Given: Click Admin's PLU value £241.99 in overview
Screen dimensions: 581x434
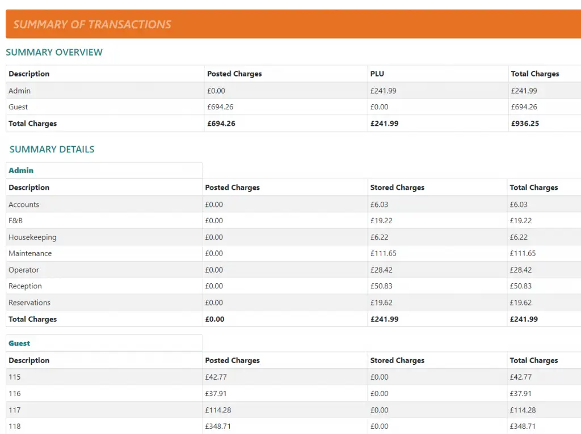Looking at the screenshot, I should click(383, 91).
